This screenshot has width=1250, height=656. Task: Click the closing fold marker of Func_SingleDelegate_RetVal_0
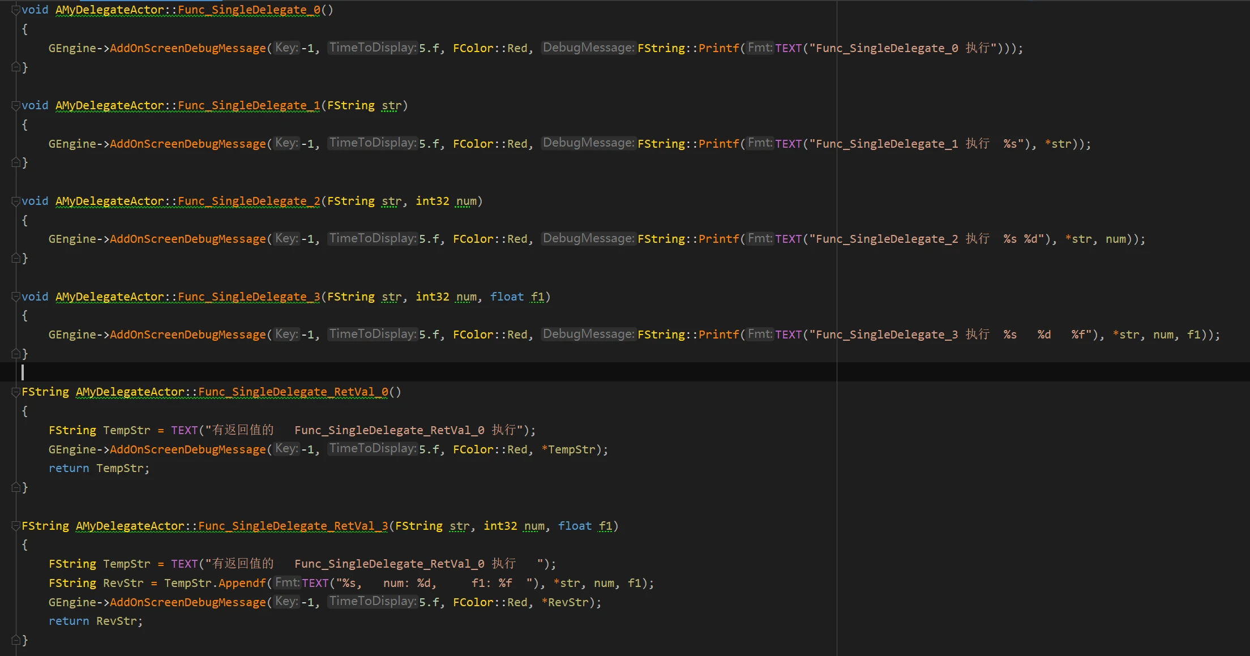(15, 488)
